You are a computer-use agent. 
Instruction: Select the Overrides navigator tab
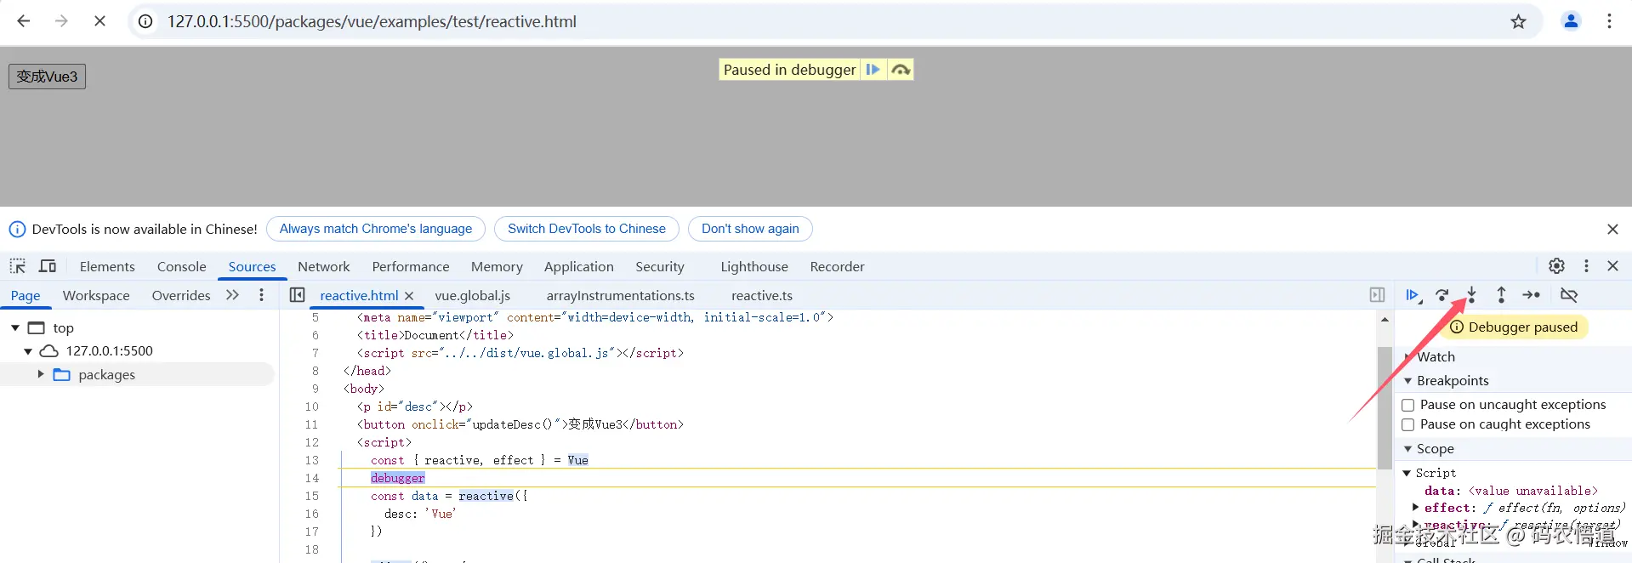(x=181, y=295)
